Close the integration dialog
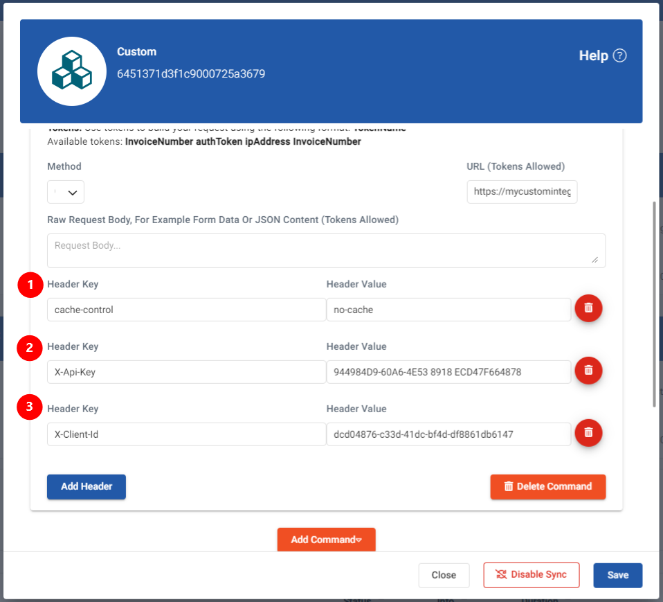 (x=444, y=575)
